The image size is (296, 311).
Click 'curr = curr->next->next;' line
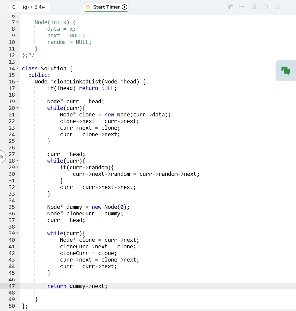point(98,187)
